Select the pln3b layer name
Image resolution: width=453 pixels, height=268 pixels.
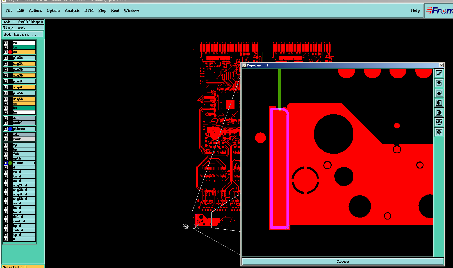(24, 70)
